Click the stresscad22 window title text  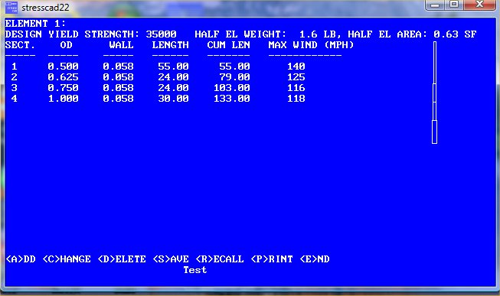click(x=45, y=8)
